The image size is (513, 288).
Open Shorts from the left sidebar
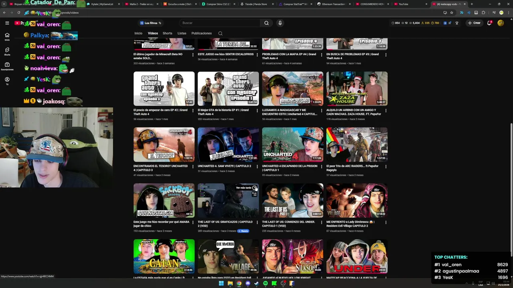click(x=7, y=52)
